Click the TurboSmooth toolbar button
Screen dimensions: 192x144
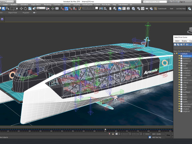point(162,9)
